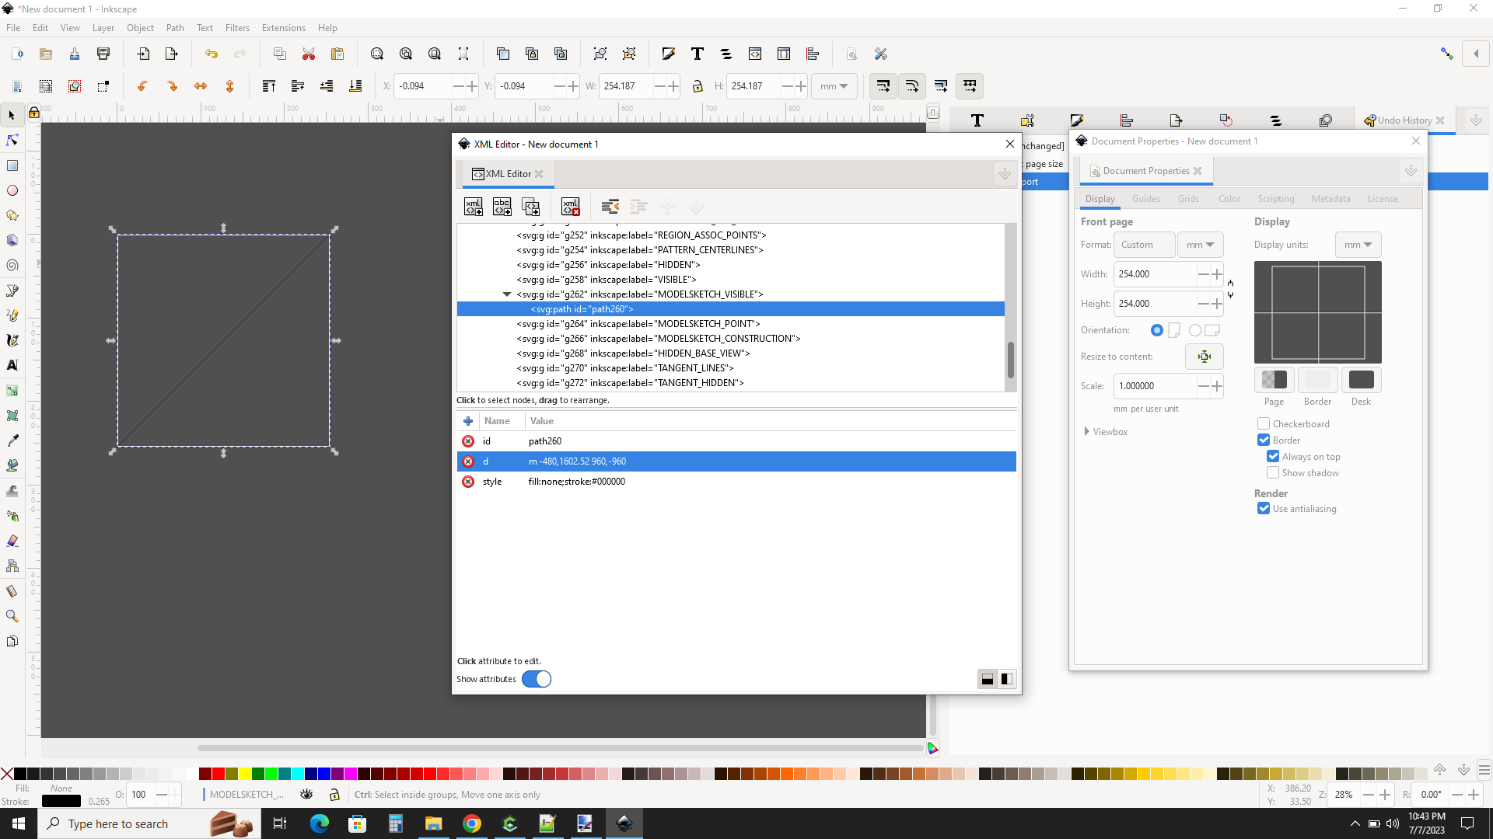This screenshot has height=839, width=1493.
Task: Switch to the Grids tab
Action: pos(1187,199)
